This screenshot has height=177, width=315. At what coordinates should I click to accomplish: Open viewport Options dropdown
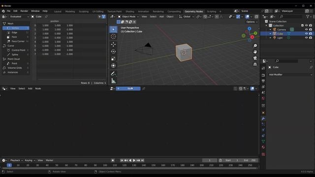click(x=252, y=22)
